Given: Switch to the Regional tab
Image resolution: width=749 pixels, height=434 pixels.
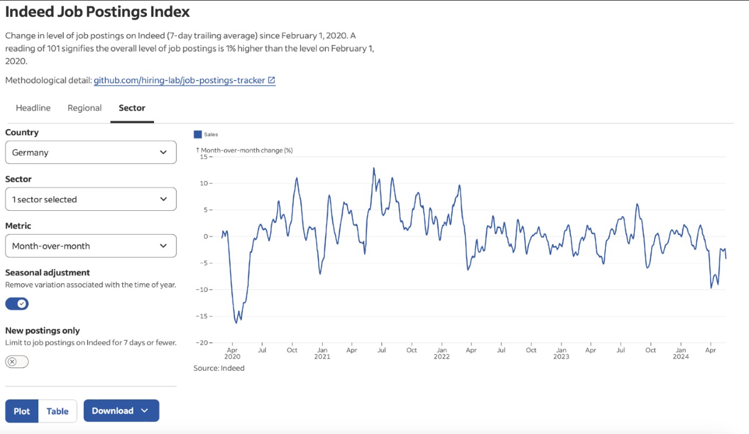Looking at the screenshot, I should [84, 108].
